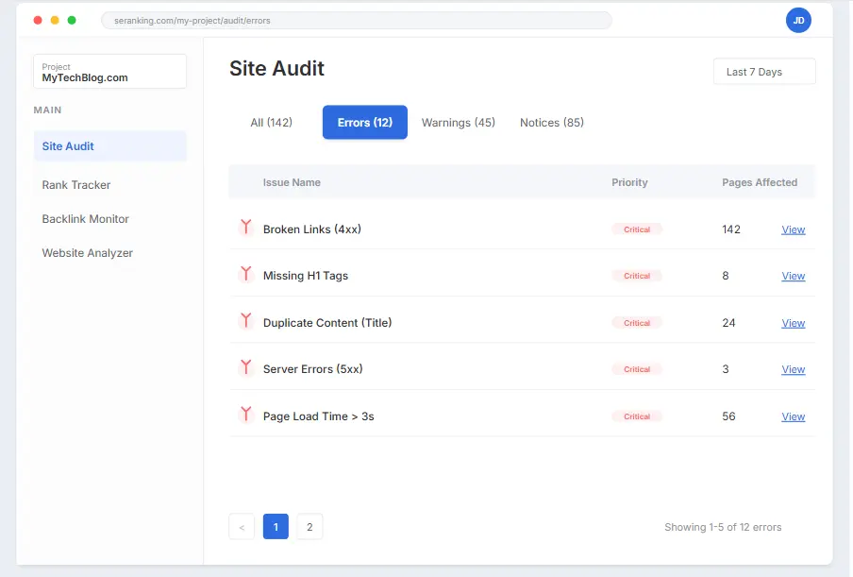Image resolution: width=853 pixels, height=577 pixels.
Task: Click the Page Load Time issue icon
Action: [x=245, y=415]
